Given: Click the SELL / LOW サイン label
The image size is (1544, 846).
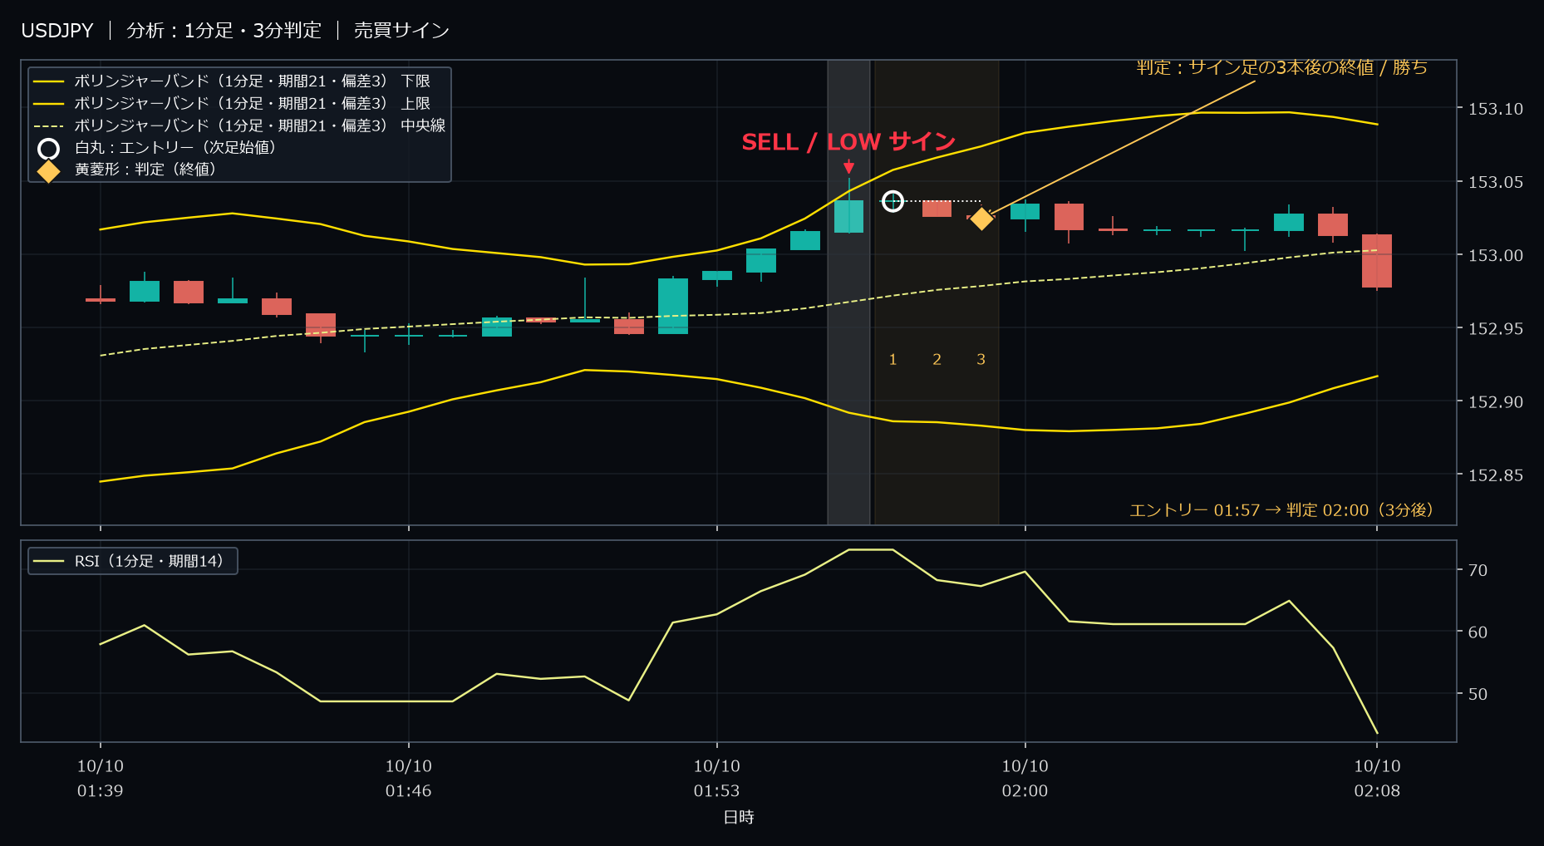Looking at the screenshot, I should [848, 142].
